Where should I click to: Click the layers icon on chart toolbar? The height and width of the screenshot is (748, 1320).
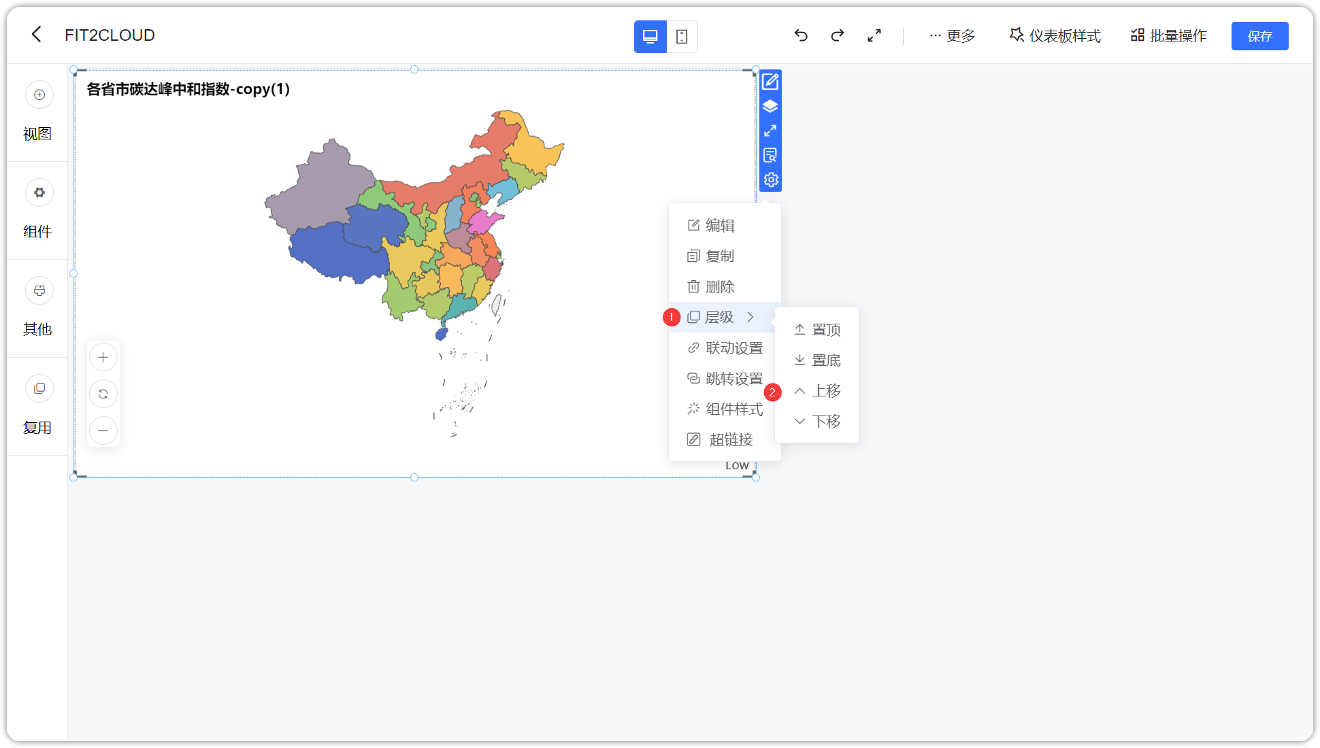pos(770,107)
